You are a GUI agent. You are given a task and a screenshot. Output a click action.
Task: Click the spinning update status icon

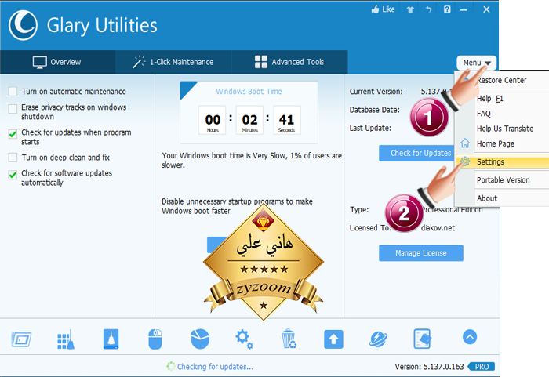pos(171,367)
